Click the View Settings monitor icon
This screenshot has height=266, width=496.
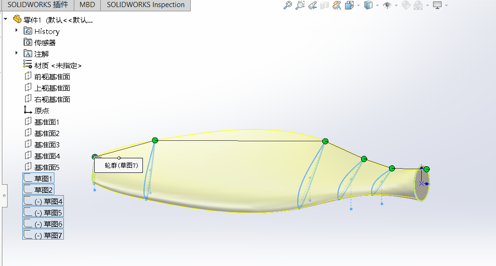[437, 5]
